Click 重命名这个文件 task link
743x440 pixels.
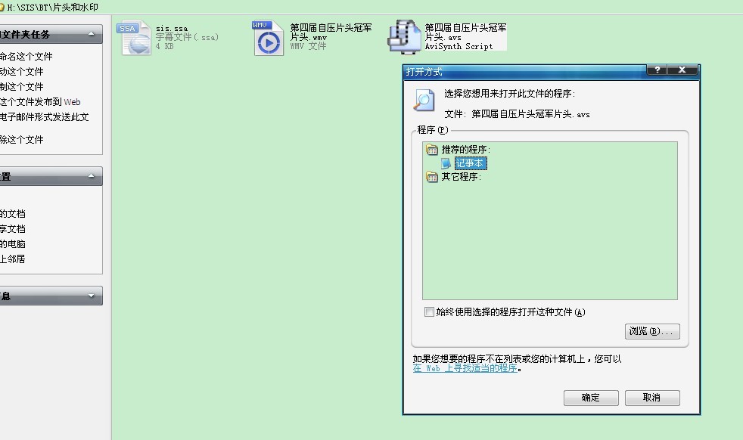[26, 57]
